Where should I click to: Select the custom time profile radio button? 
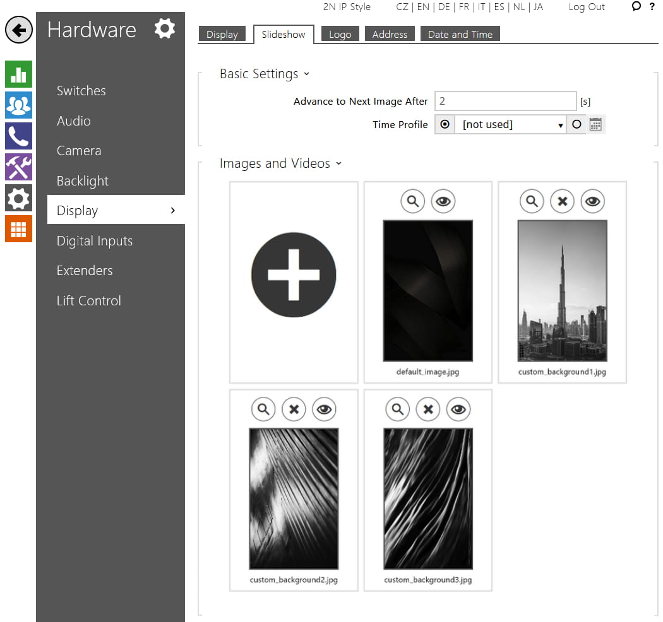tap(576, 124)
